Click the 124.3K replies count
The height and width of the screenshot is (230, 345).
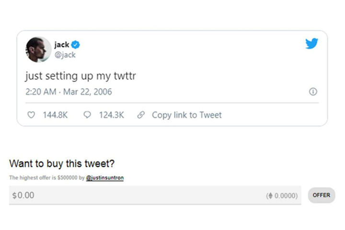pos(111,115)
